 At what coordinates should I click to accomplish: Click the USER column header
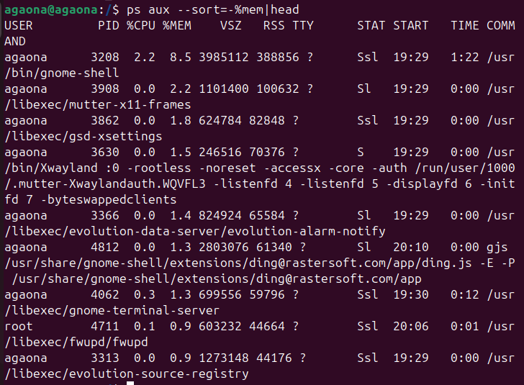[19, 25]
